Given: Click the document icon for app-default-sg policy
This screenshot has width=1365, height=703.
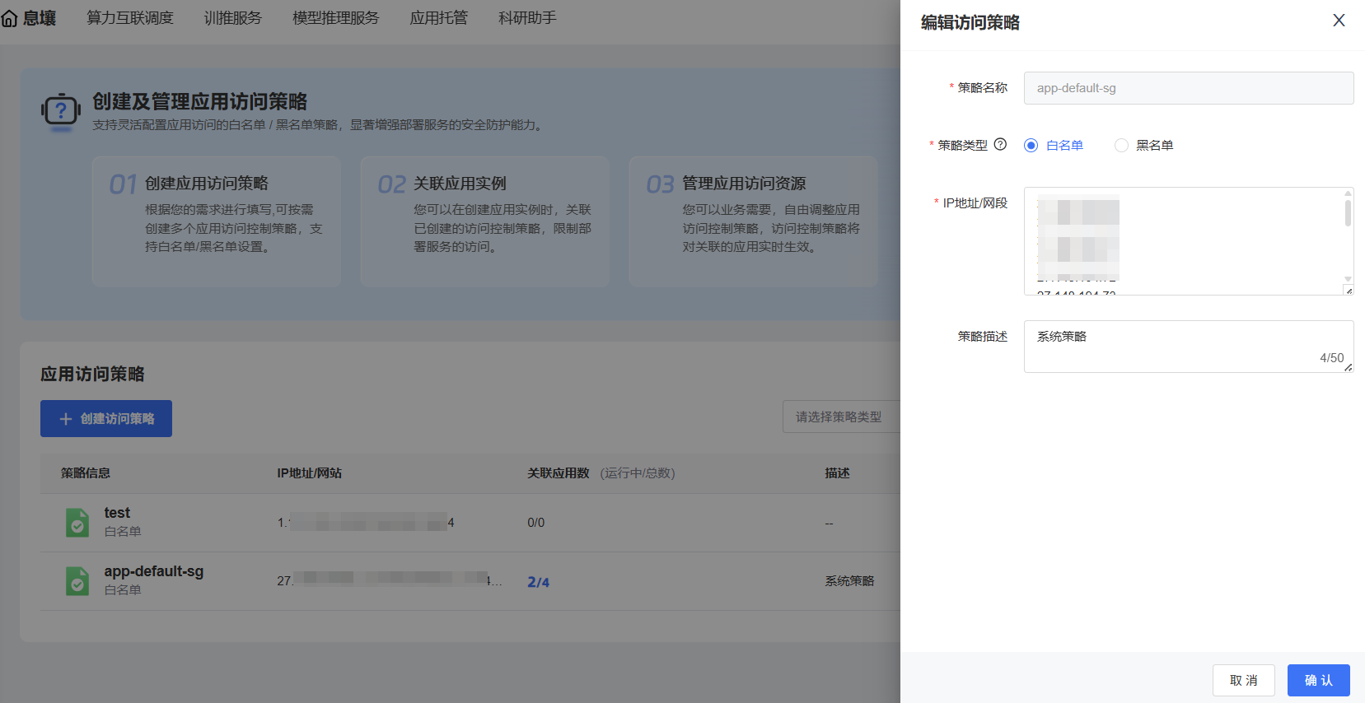Looking at the screenshot, I should tap(77, 581).
